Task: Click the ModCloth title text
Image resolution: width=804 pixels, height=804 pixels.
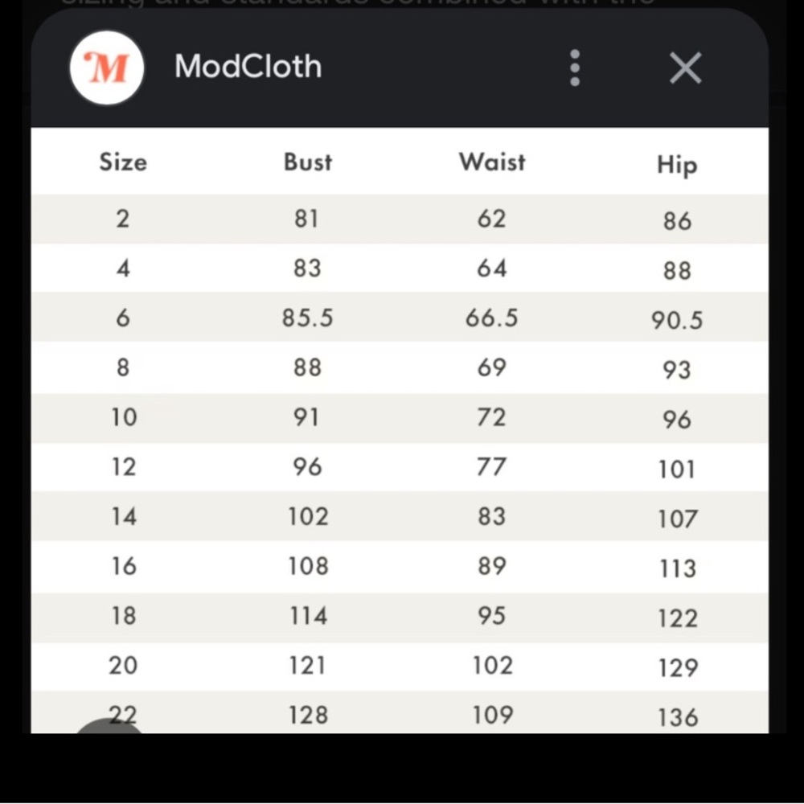Action: tap(248, 67)
